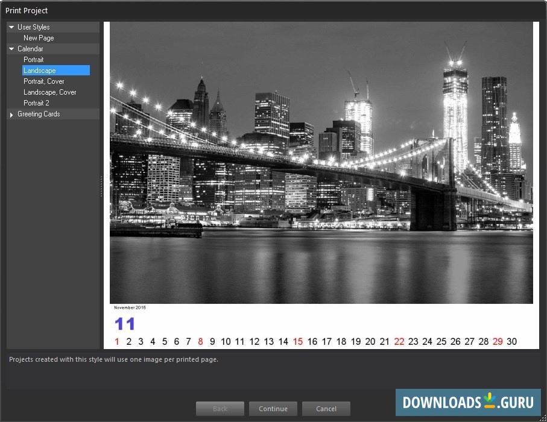Select the Portrait 2 style
This screenshot has height=422, width=547.
tap(36, 103)
